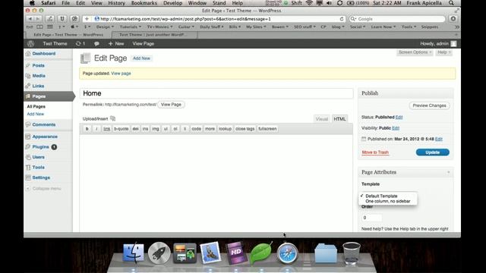This screenshot has width=486, height=273.
Task: Open the Appearance menu
Action: click(45, 136)
